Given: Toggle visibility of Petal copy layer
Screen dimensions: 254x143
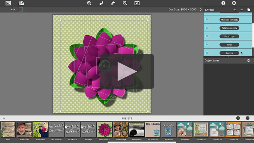Looking at the screenshot, I should [x=207, y=36].
